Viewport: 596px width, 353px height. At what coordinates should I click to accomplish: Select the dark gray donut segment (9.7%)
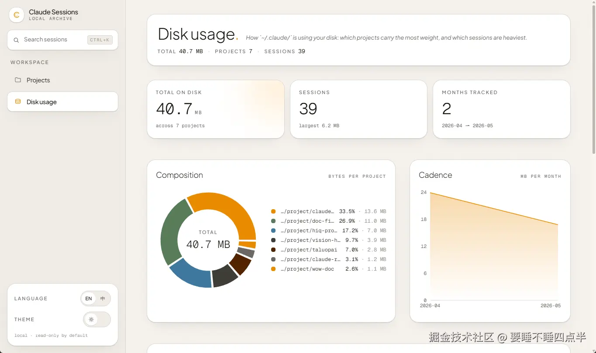tap(225, 276)
